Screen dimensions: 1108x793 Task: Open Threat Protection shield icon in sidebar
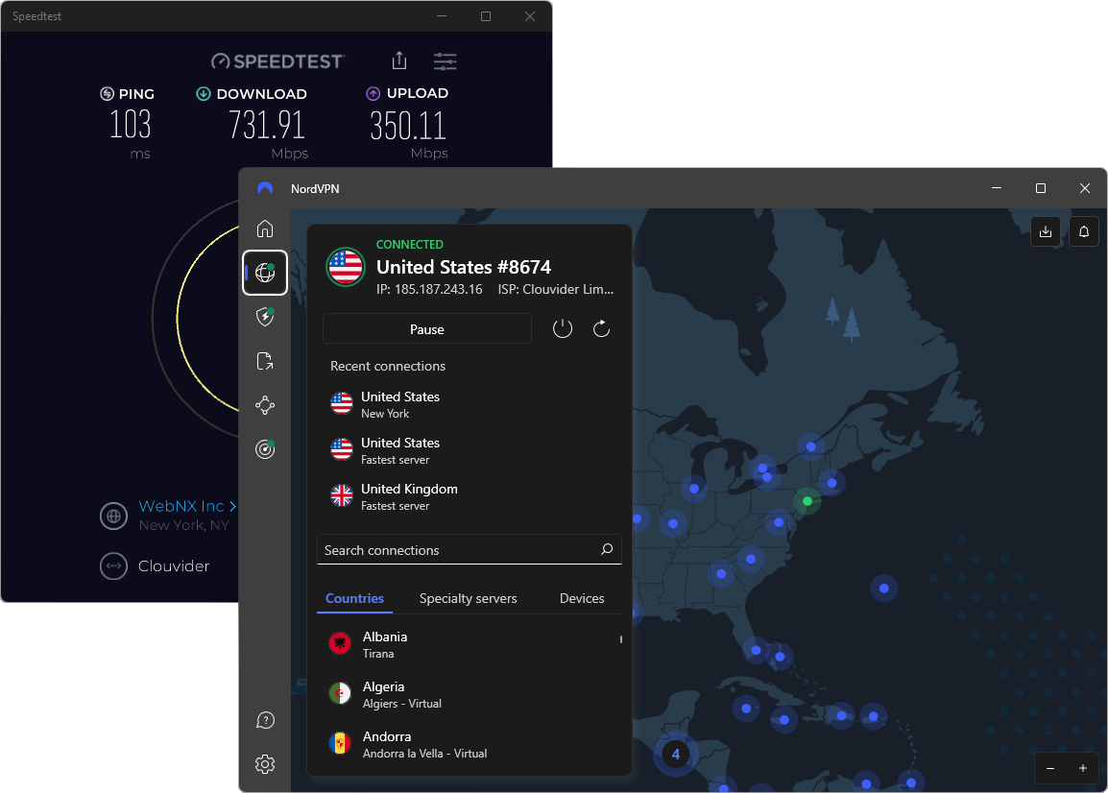(265, 317)
